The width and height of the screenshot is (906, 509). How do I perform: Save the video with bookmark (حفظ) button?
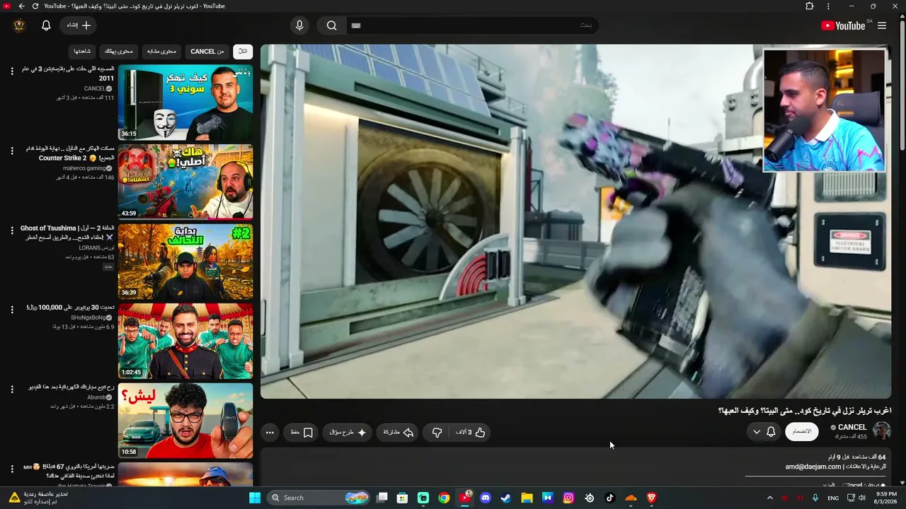click(302, 432)
